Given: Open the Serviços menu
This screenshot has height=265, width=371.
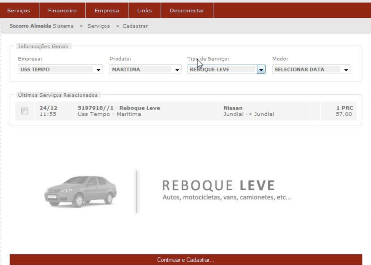Looking at the screenshot, I should [x=19, y=11].
